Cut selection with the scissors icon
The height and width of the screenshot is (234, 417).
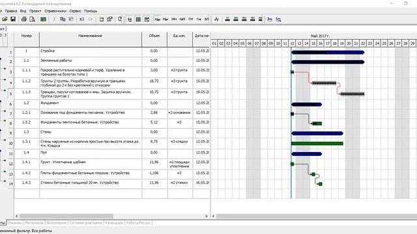tap(54, 19)
